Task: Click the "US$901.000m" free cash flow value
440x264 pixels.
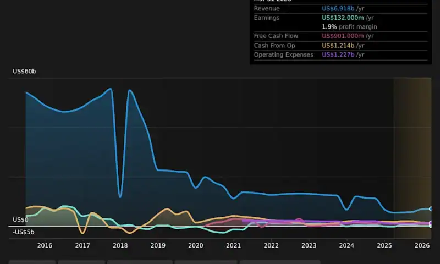Action: point(343,36)
